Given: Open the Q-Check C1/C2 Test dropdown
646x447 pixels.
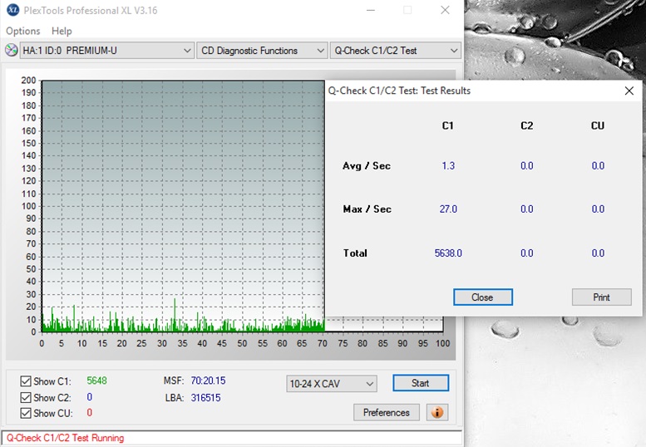Looking at the screenshot, I should click(x=395, y=51).
